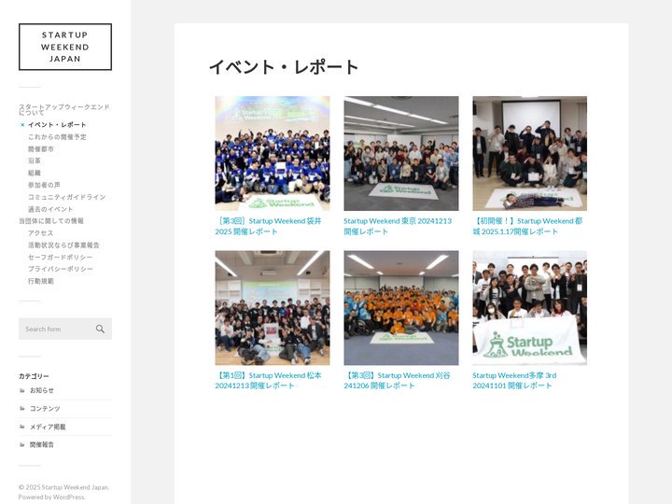
Task: Open セーフガードポリシー menu item
Action: coord(61,257)
